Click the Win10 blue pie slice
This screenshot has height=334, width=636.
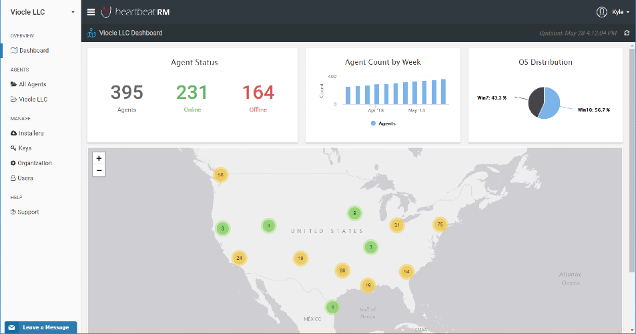(552, 105)
